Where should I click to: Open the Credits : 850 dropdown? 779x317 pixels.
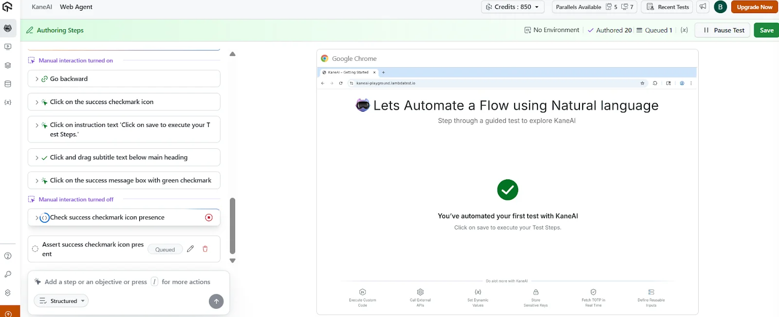[513, 7]
